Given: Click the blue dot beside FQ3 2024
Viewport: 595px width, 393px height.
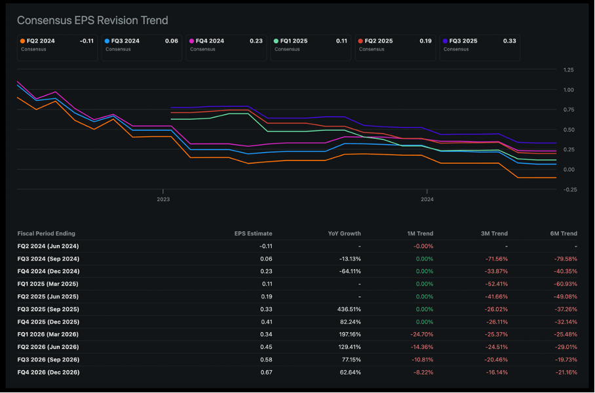Looking at the screenshot, I should (x=107, y=41).
